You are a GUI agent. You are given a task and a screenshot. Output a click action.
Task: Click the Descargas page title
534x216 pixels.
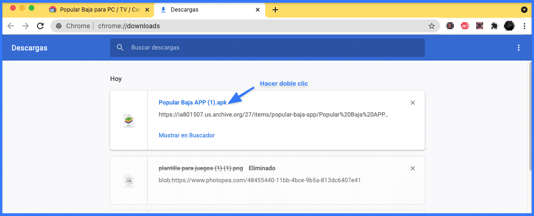(x=29, y=48)
